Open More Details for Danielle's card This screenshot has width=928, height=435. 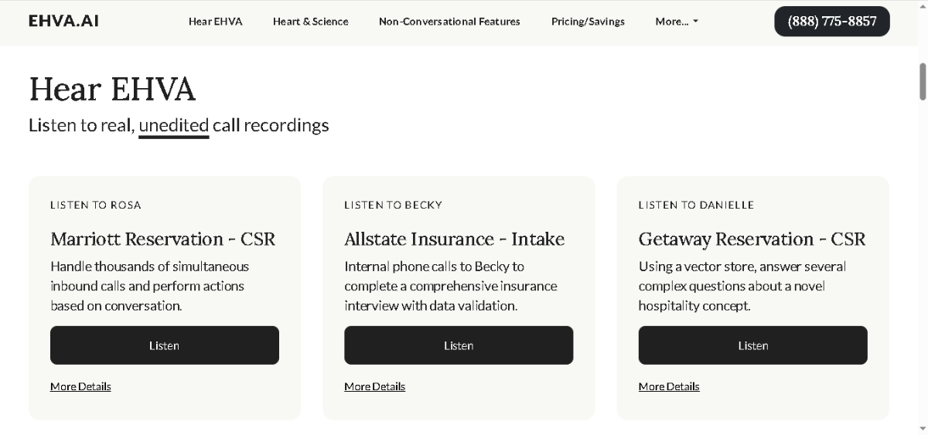(669, 386)
